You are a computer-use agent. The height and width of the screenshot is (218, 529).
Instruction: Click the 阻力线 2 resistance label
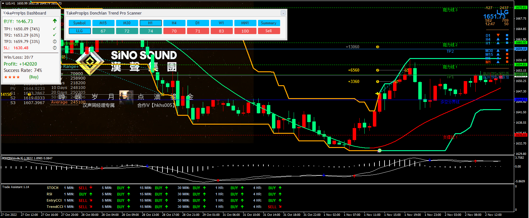pos(450,45)
